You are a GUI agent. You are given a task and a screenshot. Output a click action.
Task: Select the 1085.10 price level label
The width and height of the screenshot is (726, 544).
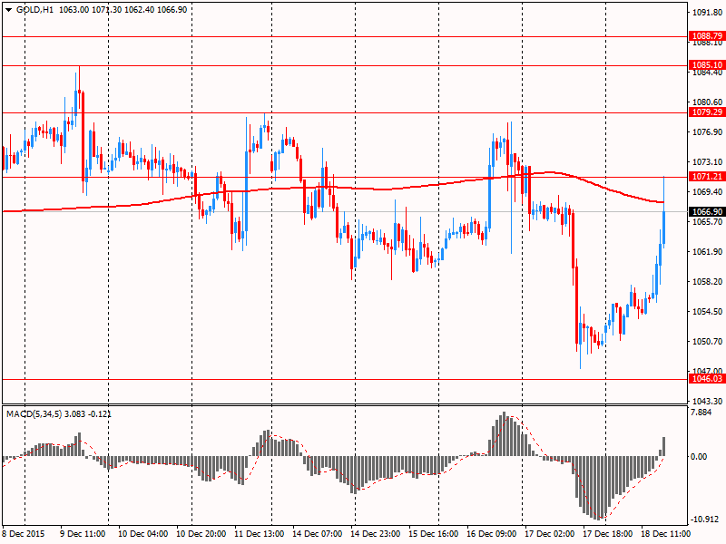706,65
